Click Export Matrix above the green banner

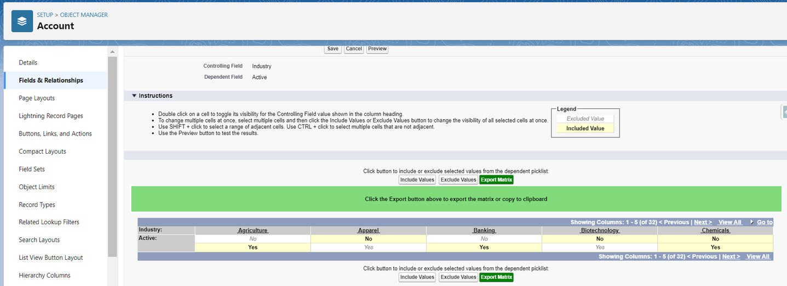496,179
